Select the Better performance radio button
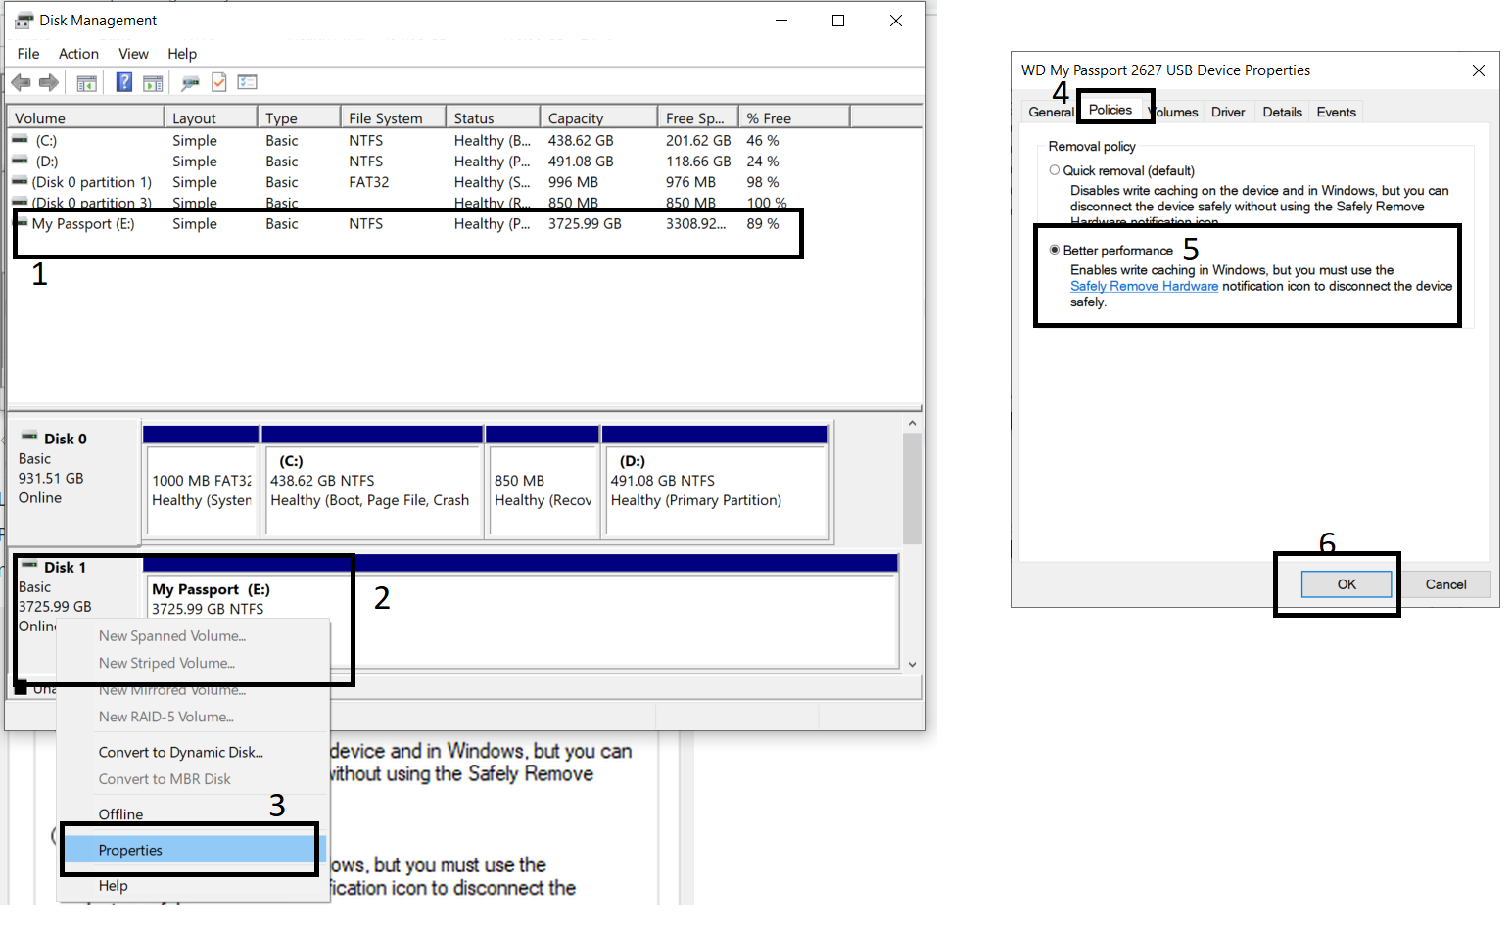 (x=1055, y=250)
